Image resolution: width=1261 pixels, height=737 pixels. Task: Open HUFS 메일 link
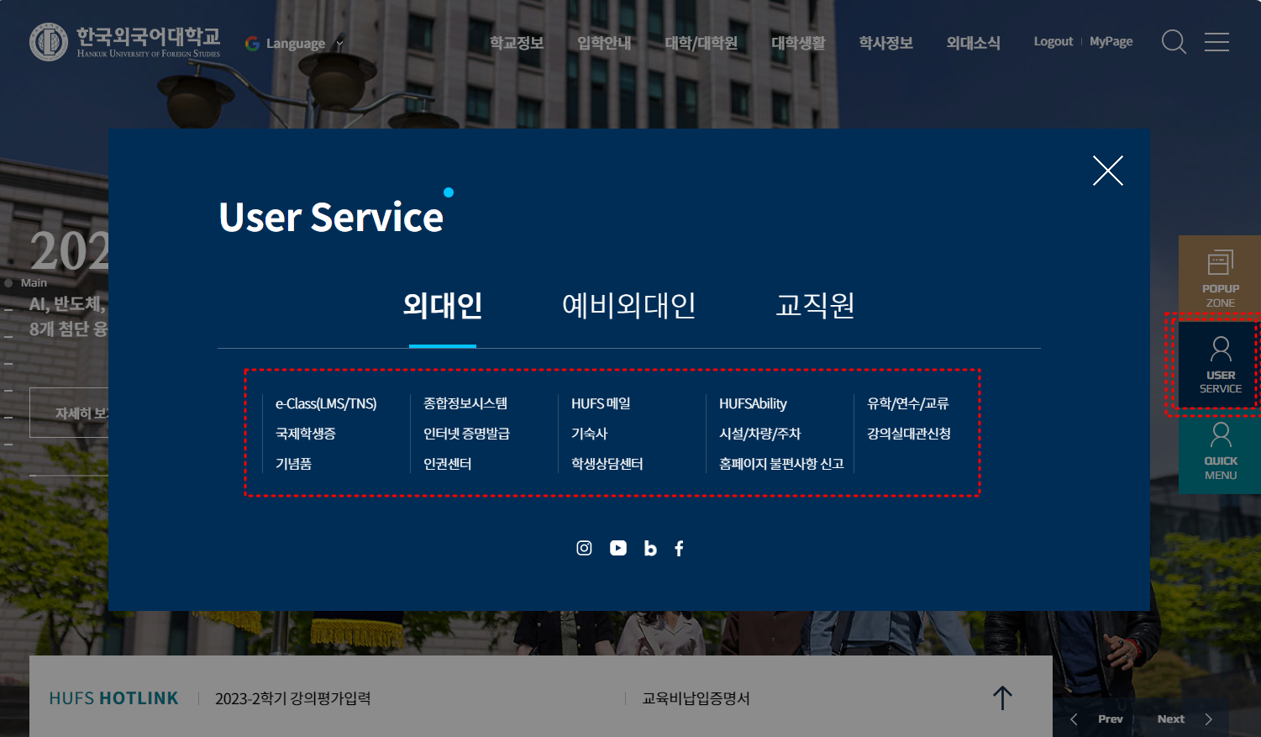[601, 403]
